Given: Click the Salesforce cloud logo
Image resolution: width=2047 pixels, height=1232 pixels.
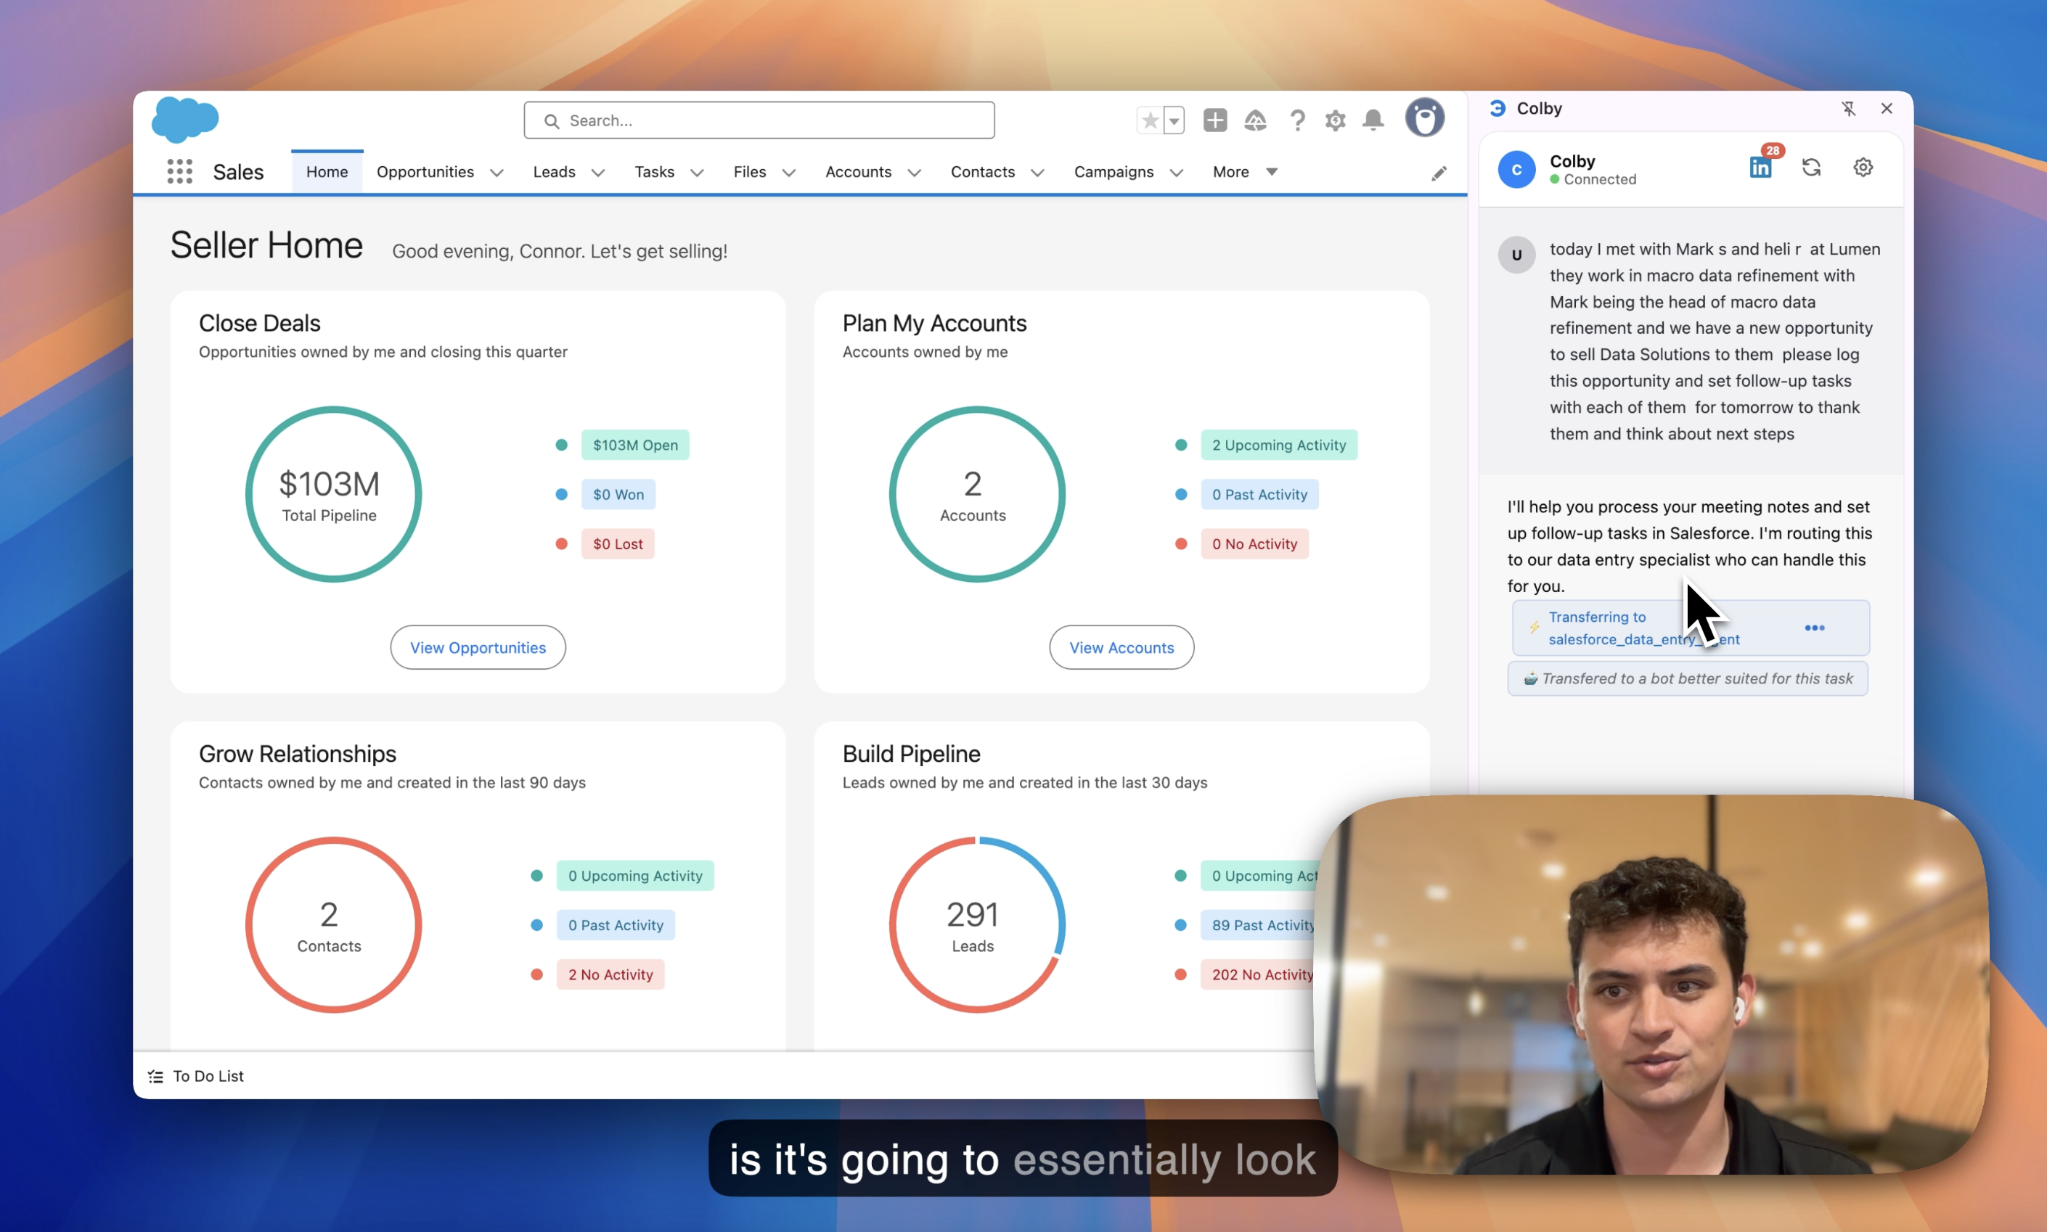Looking at the screenshot, I should (x=185, y=119).
